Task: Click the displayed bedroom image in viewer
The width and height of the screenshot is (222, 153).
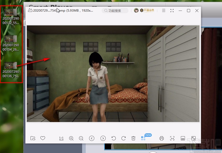Action: pyautogui.click(x=113, y=74)
